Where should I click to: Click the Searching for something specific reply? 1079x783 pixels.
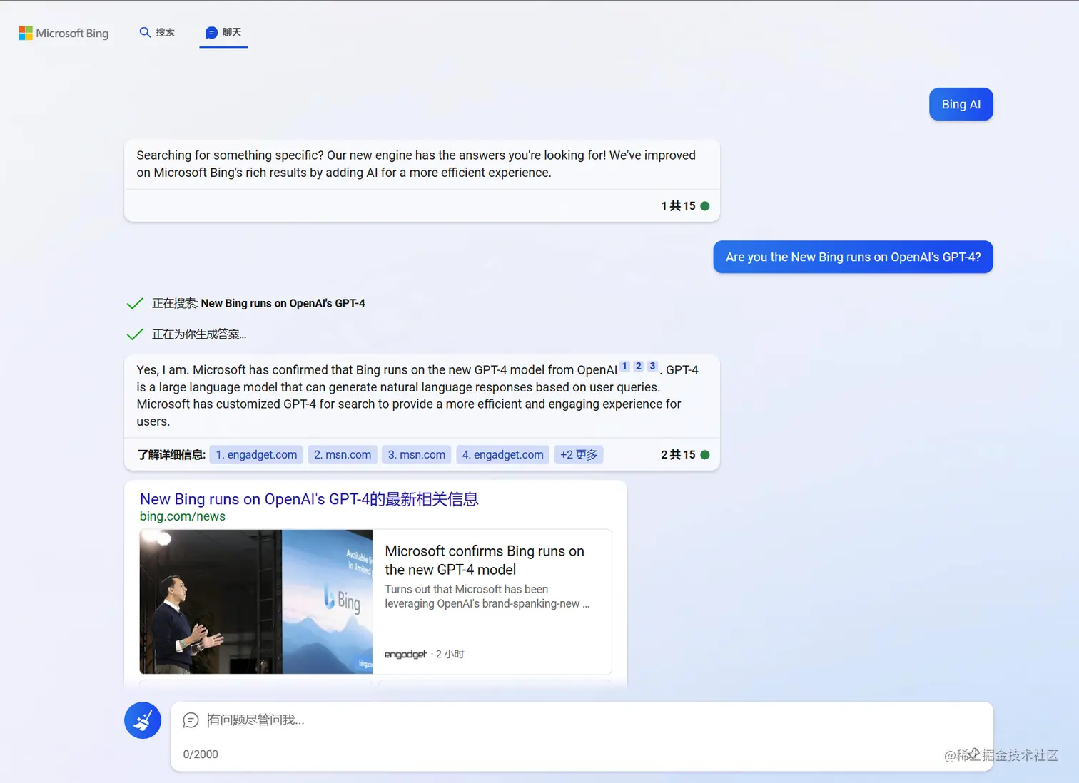416,164
